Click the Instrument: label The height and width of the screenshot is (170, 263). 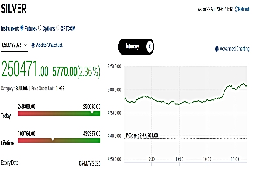point(10,28)
